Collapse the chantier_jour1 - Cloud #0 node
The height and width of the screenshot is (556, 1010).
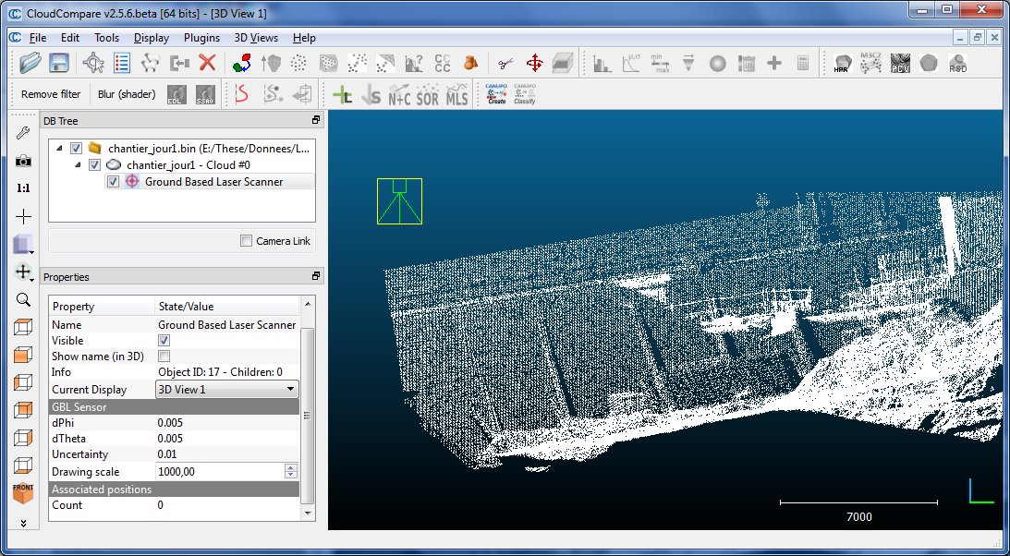[x=78, y=164]
